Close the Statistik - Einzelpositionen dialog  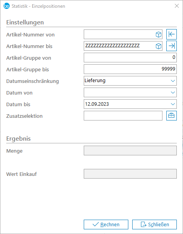click(177, 6)
